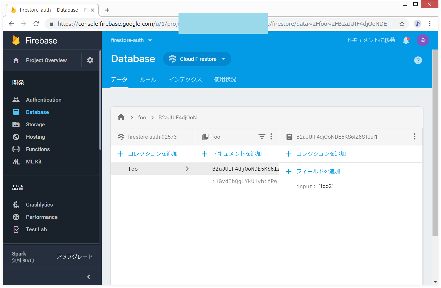
Task: Click B2aJUIF4djOoN... in breadcrumb
Action: pos(179,118)
